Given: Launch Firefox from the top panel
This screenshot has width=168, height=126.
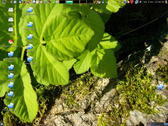Looking at the screenshot, I should [x=24, y=2].
